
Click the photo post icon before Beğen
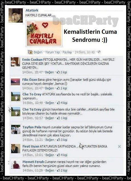point(30,52)
